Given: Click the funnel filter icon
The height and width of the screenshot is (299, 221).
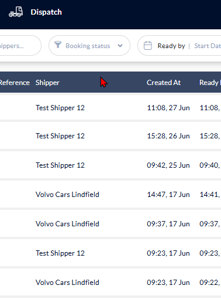Looking at the screenshot, I should click(58, 45).
